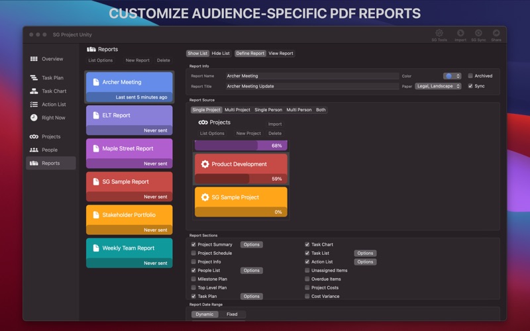Uncheck the People List checkbox
This screenshot has height=331, width=530.
193,270
